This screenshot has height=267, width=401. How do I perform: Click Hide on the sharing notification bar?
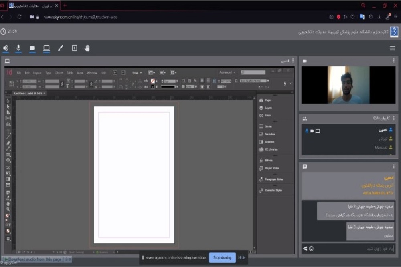tap(241, 257)
